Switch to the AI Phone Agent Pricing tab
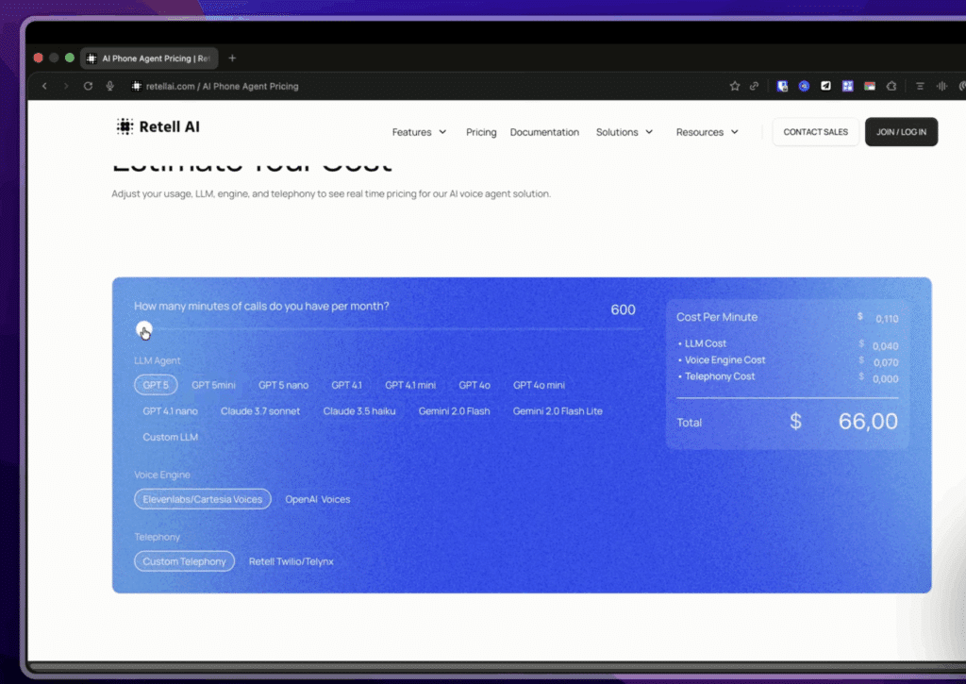The height and width of the screenshot is (684, 966). tap(149, 58)
